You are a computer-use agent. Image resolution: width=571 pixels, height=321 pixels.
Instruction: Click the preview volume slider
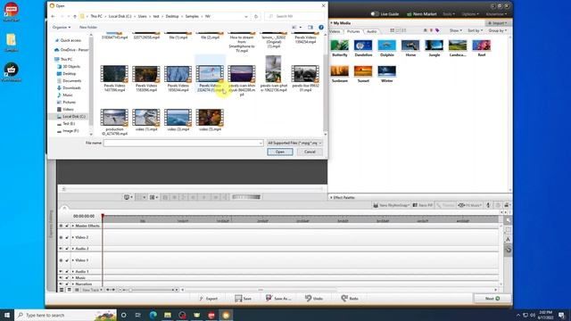(246, 197)
